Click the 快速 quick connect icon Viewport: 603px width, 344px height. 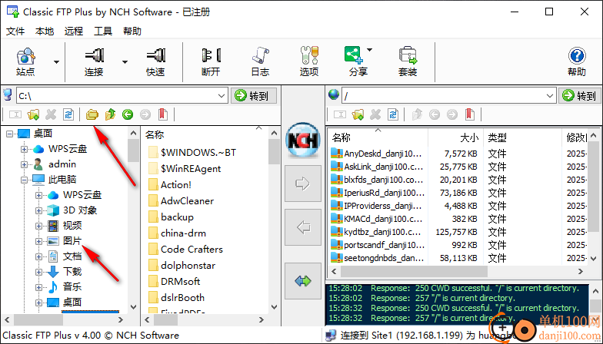[155, 61]
